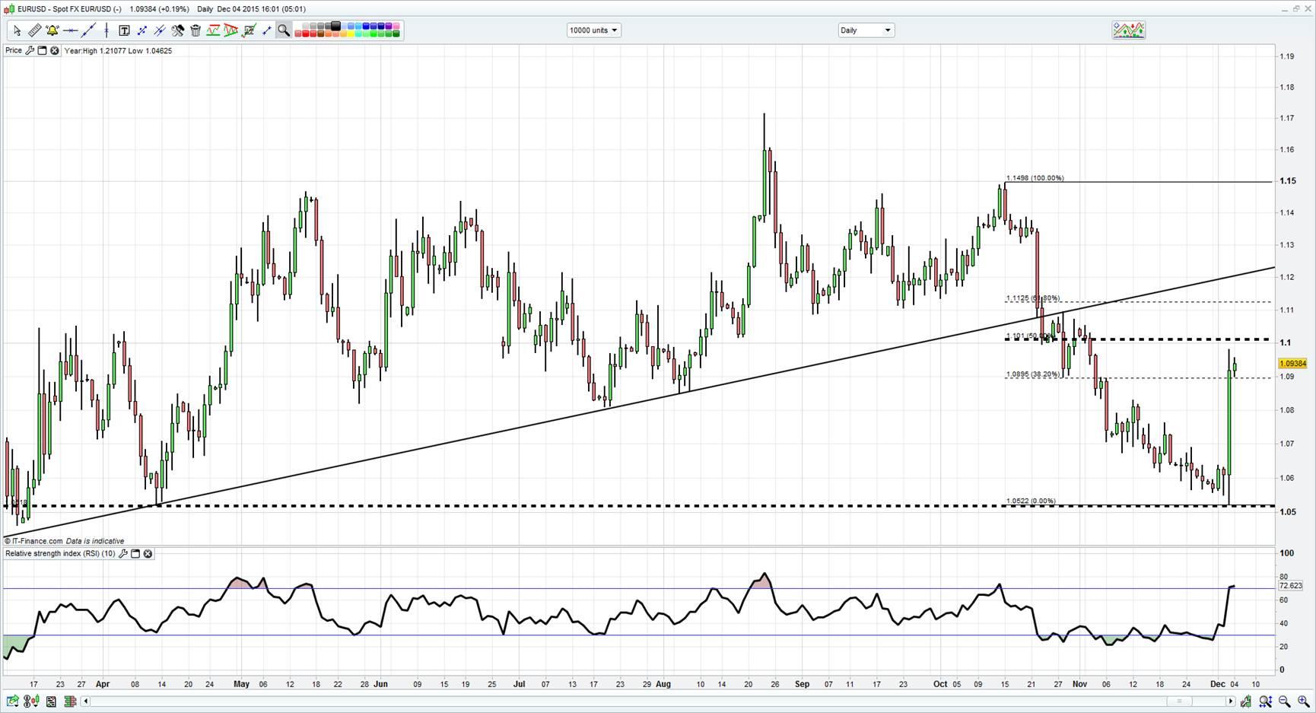This screenshot has height=713, width=1316.
Task: Open the Daily timeframe dropdown
Action: pyautogui.click(x=866, y=30)
